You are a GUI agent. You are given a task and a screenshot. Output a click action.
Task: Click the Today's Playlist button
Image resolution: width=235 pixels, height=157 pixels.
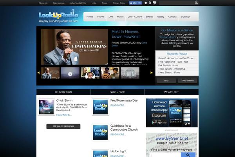point(187,81)
